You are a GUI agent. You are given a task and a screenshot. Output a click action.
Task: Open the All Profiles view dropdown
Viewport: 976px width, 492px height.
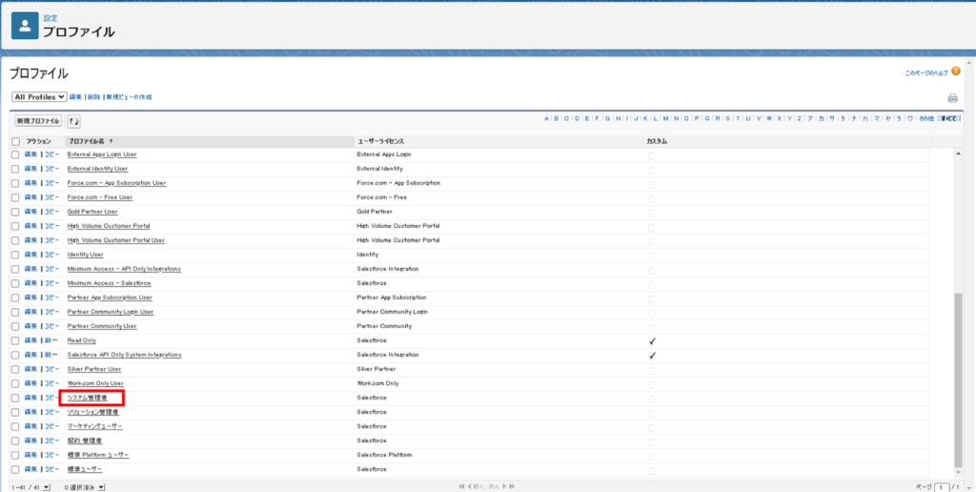point(39,97)
